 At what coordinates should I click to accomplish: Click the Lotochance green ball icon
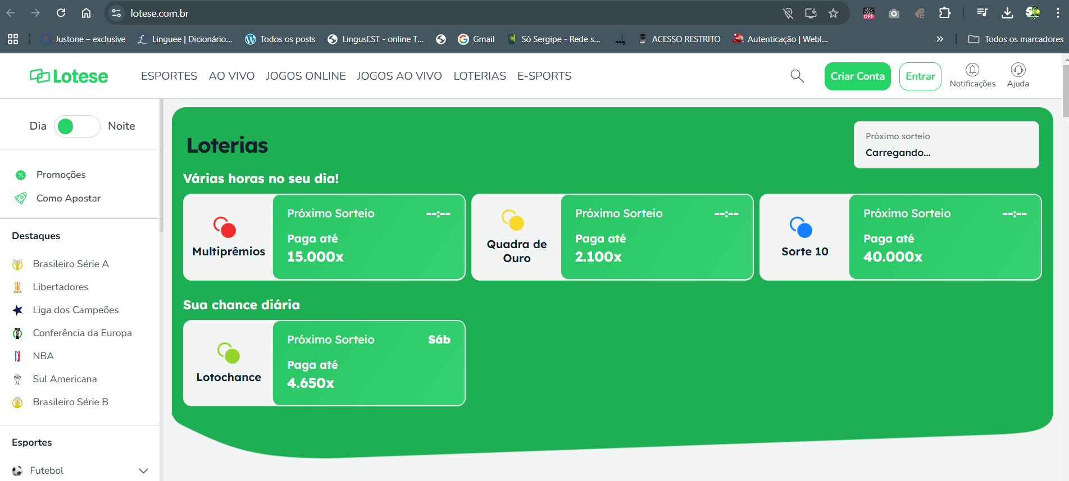pos(229,353)
